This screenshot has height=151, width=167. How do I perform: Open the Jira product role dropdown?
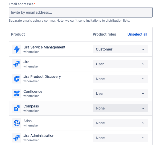click(x=120, y=64)
